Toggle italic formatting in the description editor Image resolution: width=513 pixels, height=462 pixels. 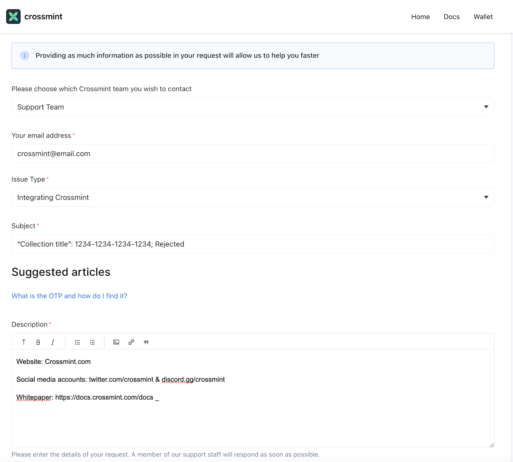53,342
